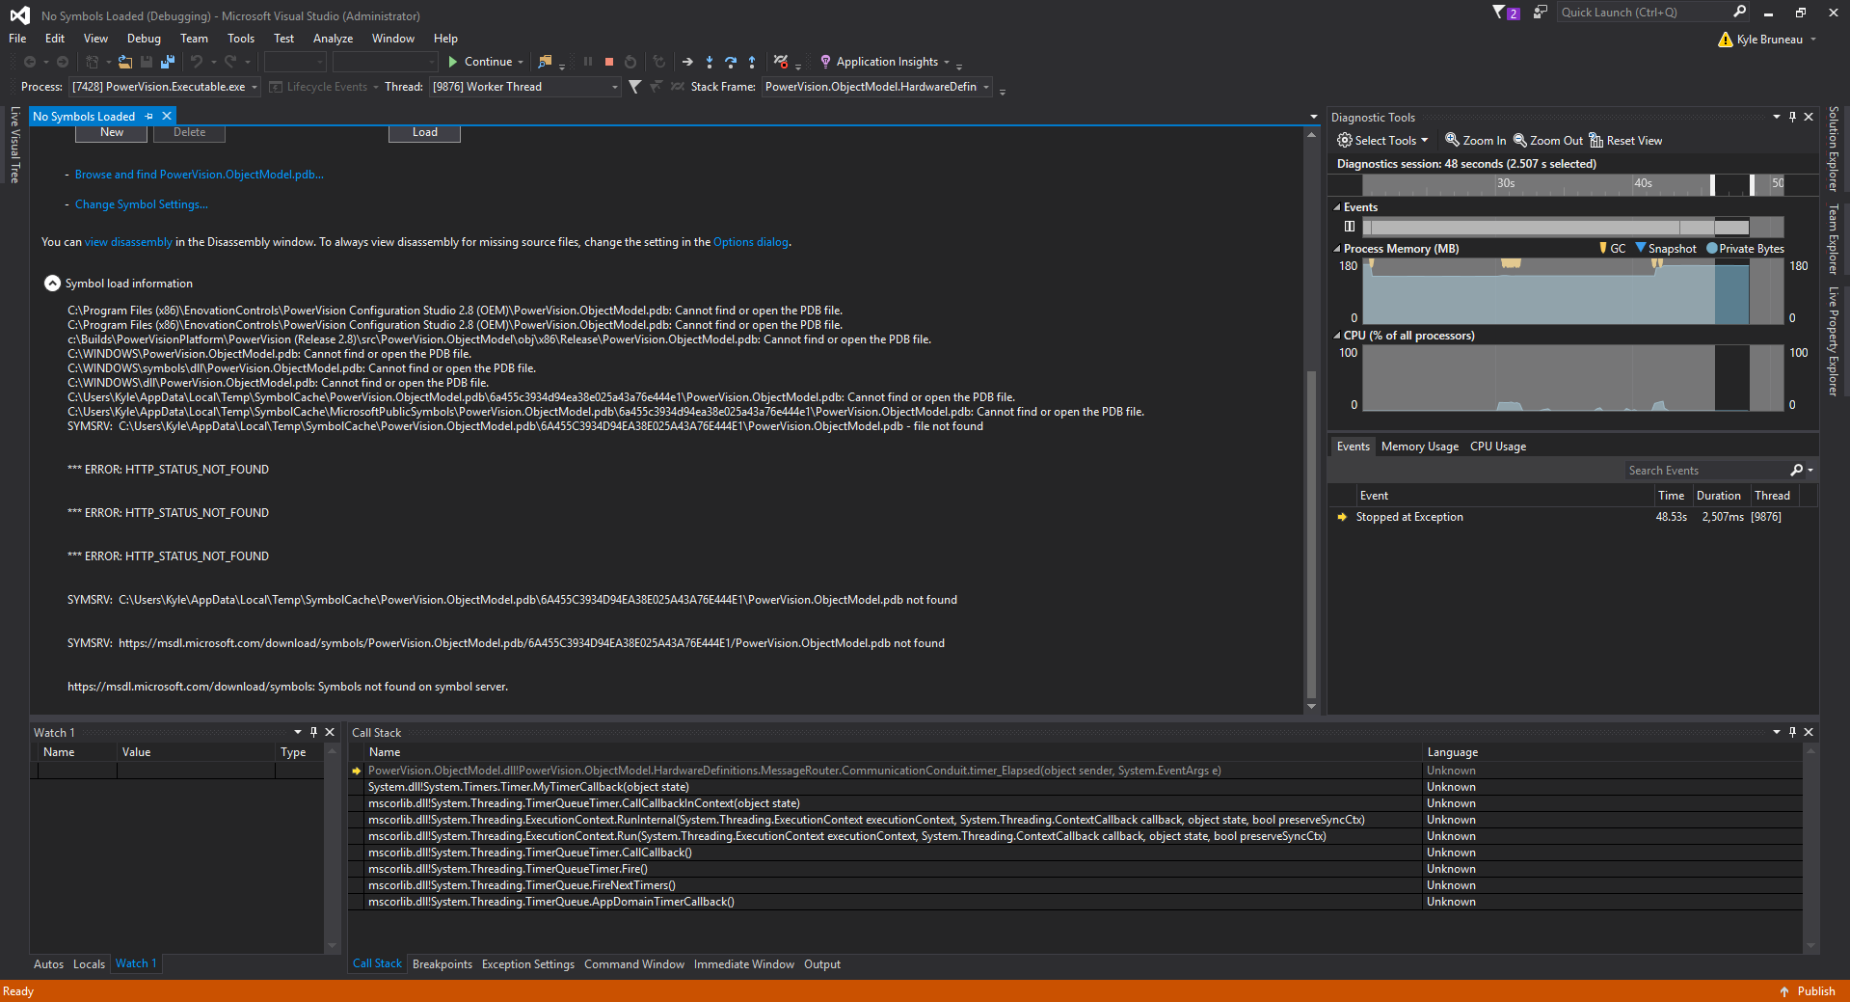This screenshot has width=1850, height=1002.
Task: Click the Step Into arrow icon
Action: coord(710,62)
